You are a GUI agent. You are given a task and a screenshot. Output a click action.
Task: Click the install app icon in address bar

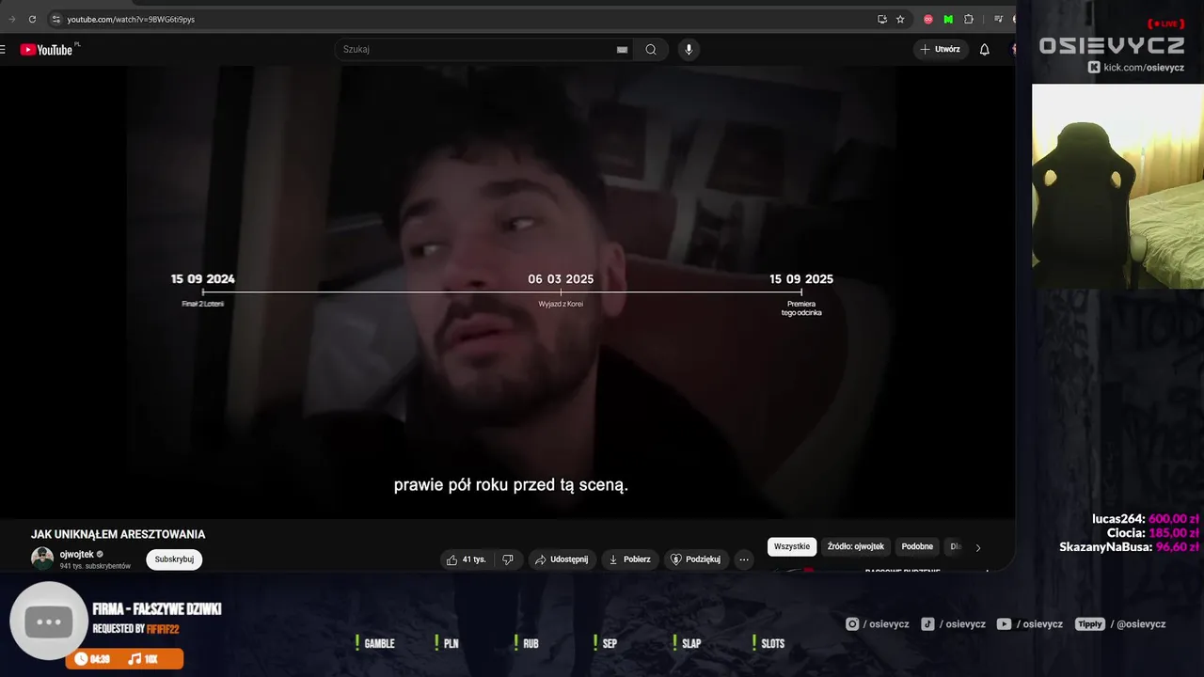pyautogui.click(x=882, y=19)
